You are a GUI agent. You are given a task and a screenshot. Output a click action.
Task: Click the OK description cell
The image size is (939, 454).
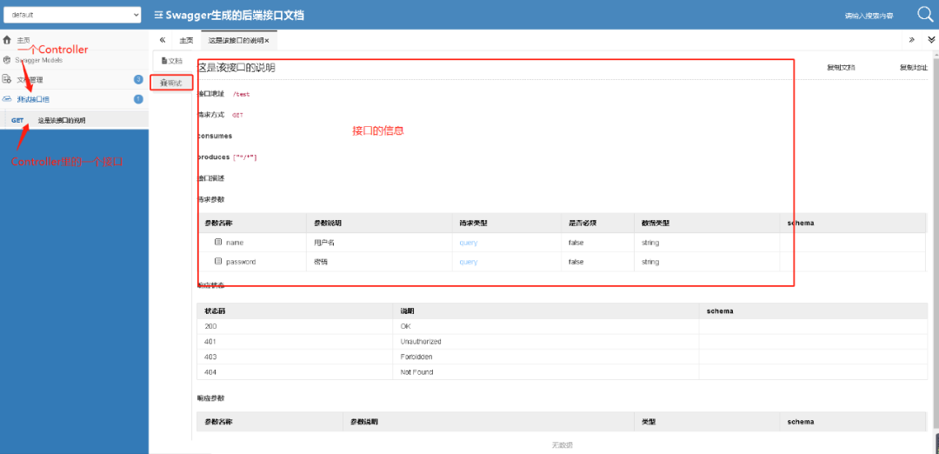(x=546, y=326)
